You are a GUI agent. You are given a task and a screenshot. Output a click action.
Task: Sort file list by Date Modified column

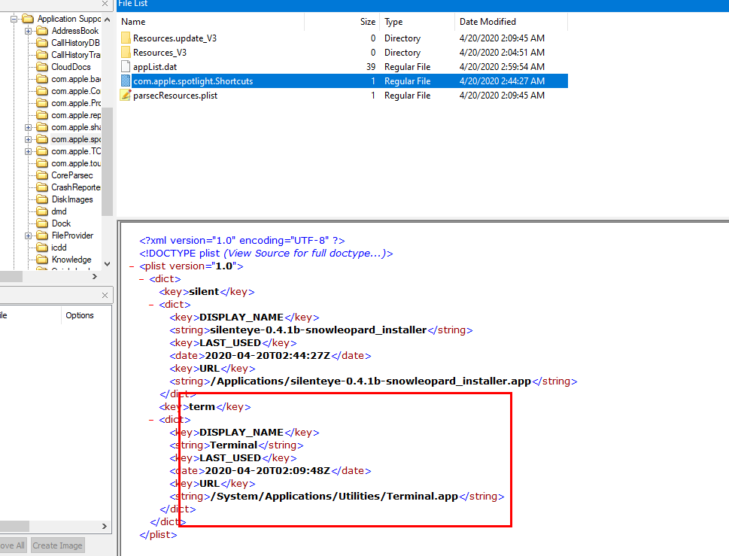tap(488, 22)
